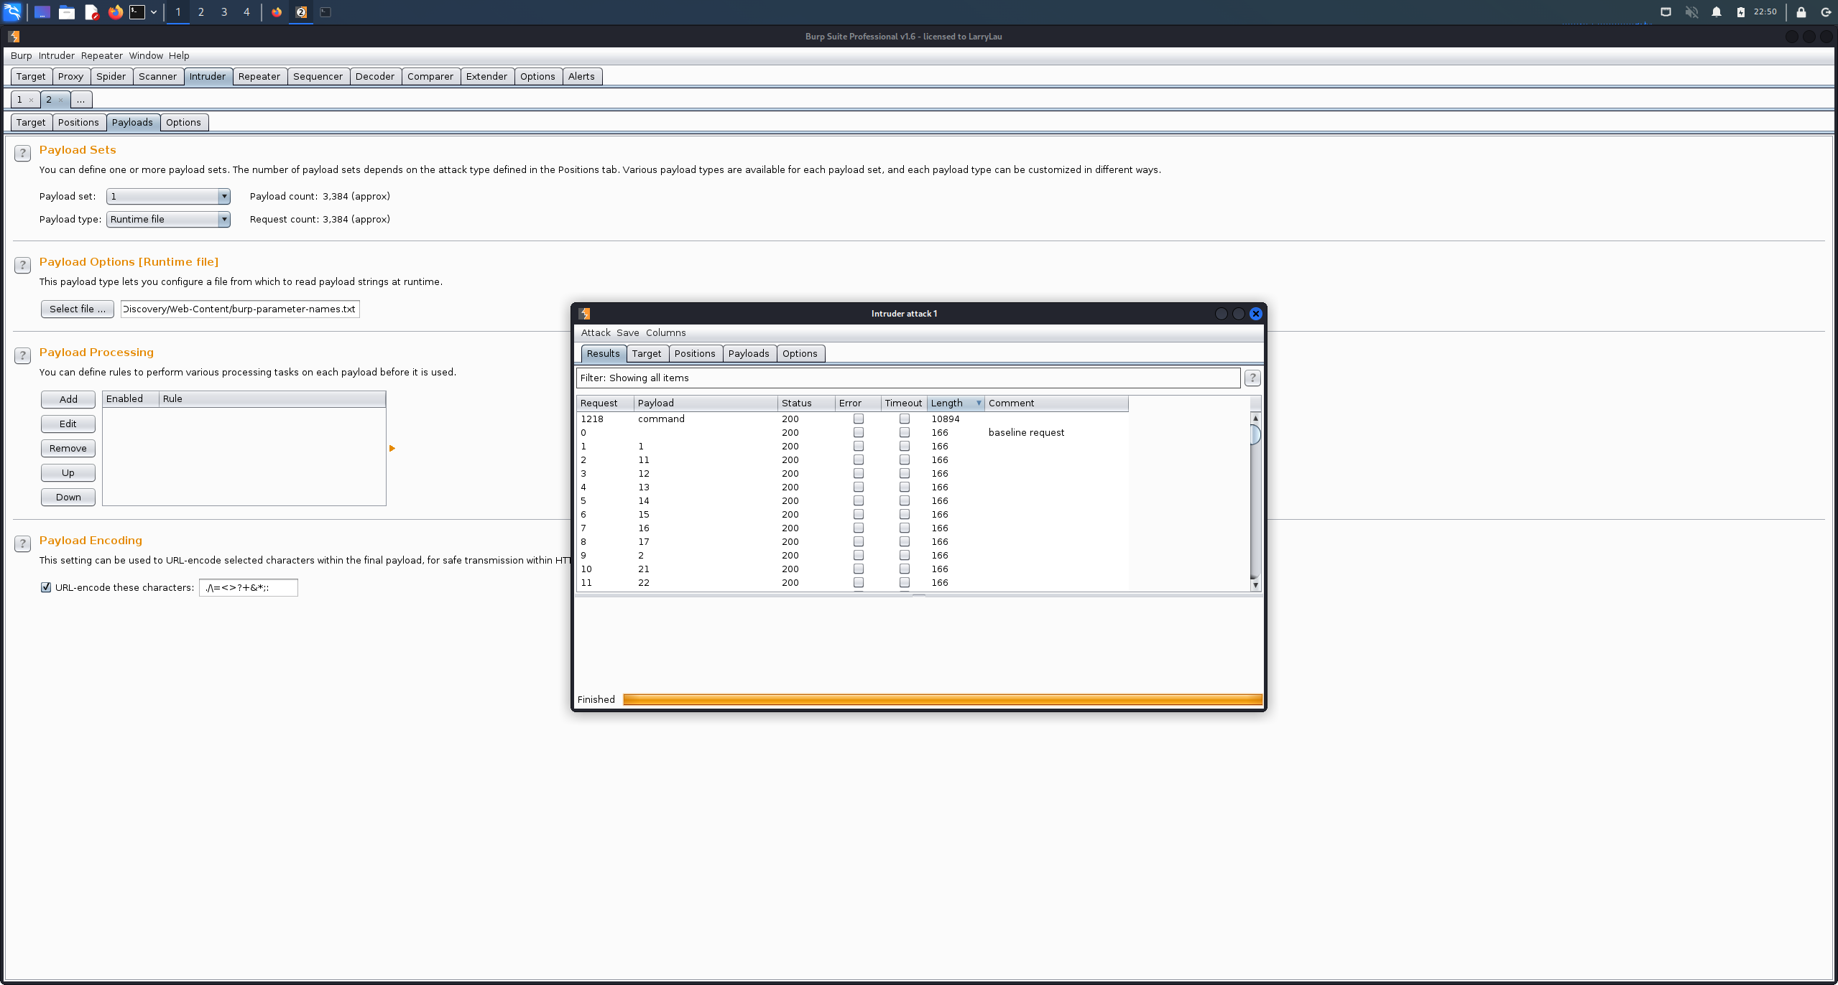Screen dimensions: 1838x985
Task: Click the Down button for rules
Action: coord(68,497)
